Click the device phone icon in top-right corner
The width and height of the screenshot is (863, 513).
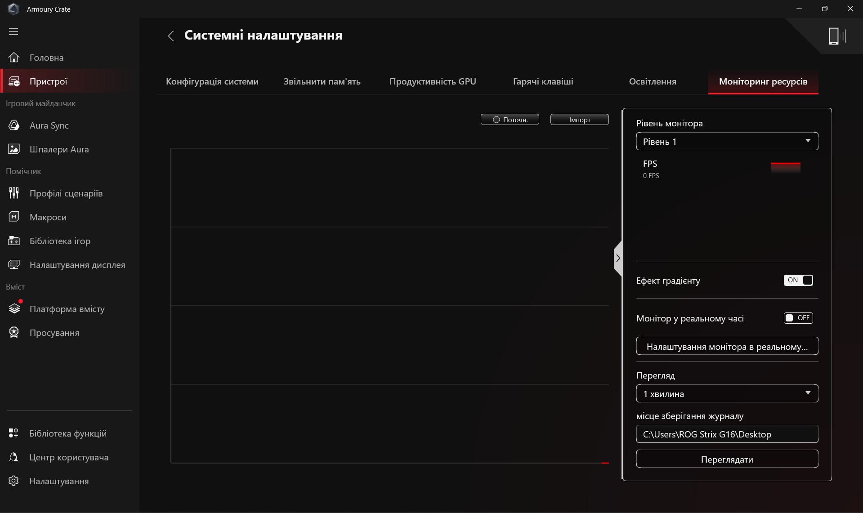click(x=834, y=36)
